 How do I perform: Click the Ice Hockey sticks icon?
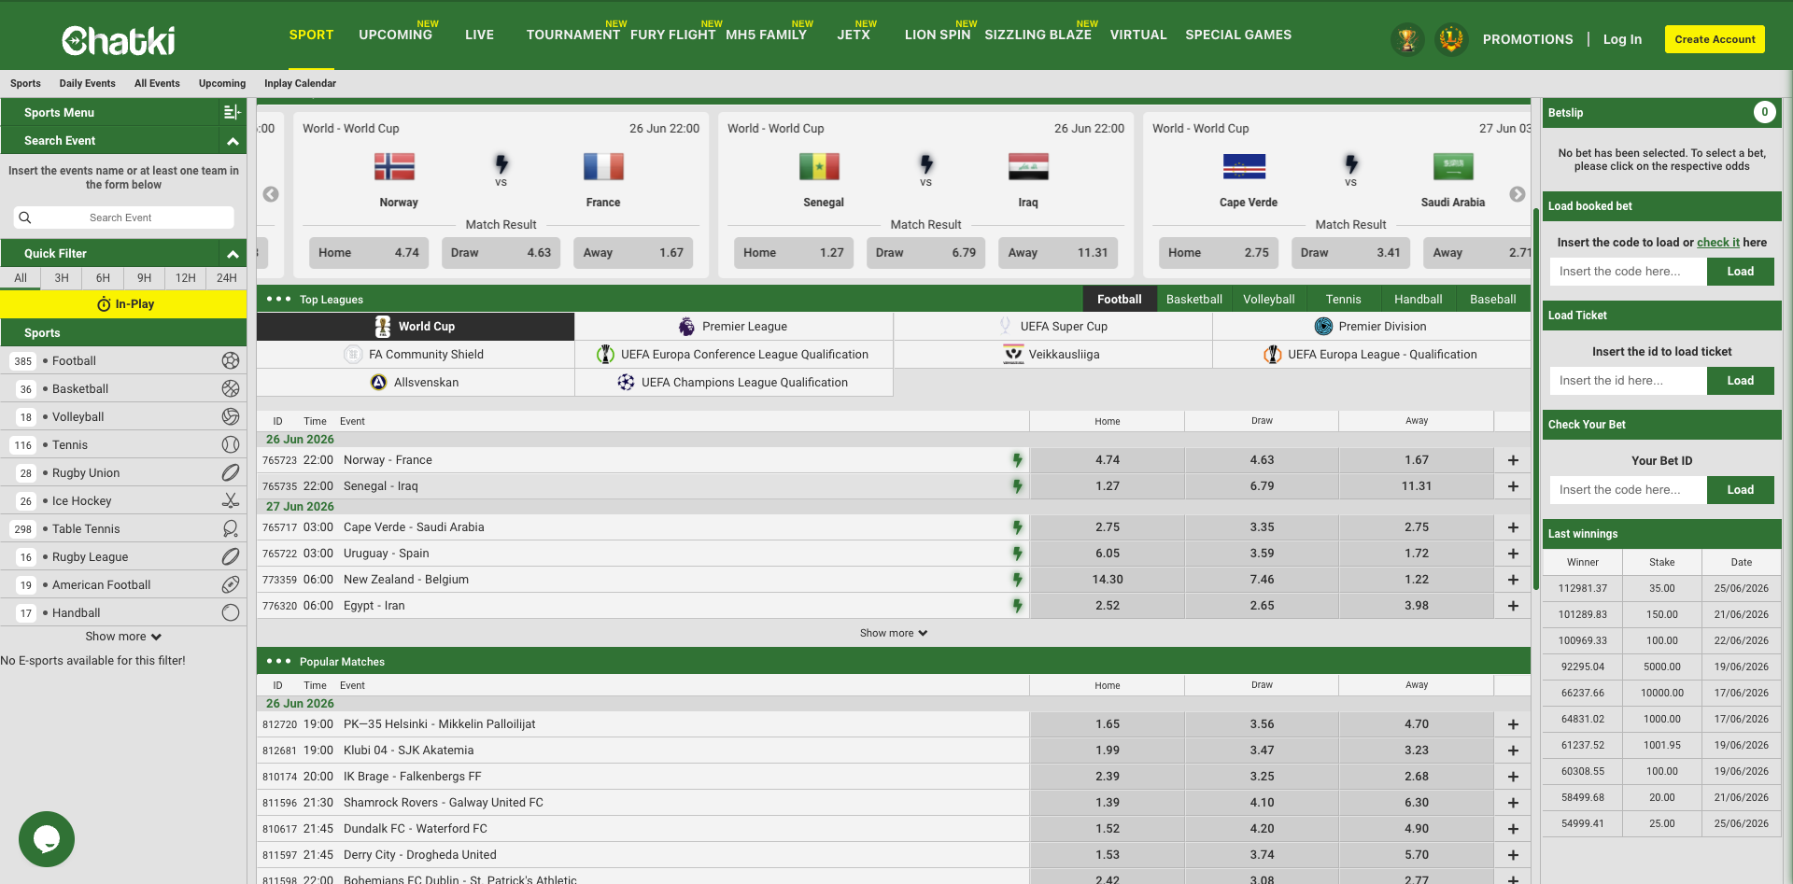click(231, 500)
